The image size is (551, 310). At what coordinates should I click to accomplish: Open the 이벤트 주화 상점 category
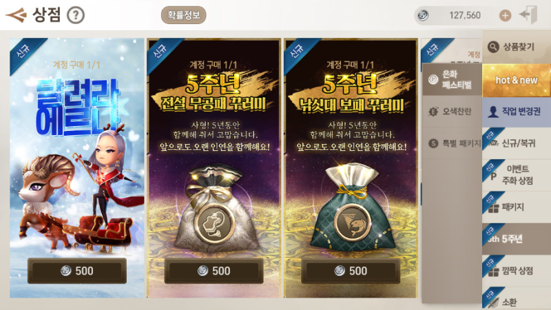(516, 175)
